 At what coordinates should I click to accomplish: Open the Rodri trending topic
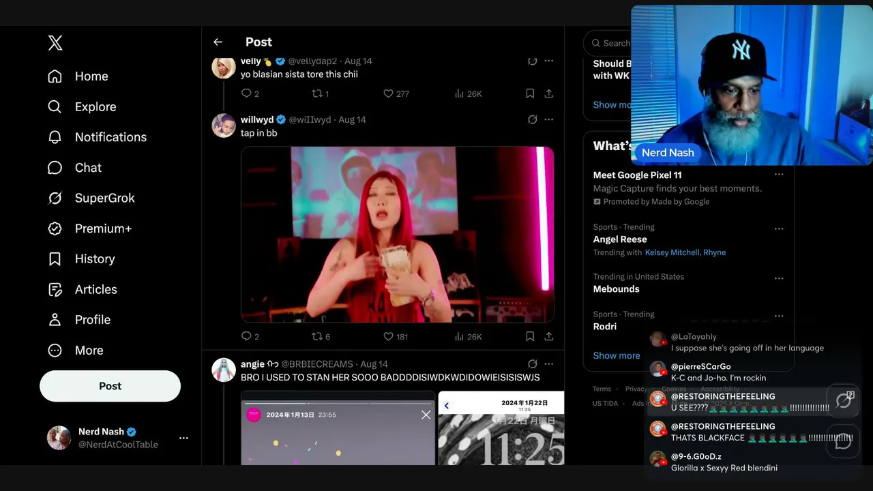tap(605, 327)
